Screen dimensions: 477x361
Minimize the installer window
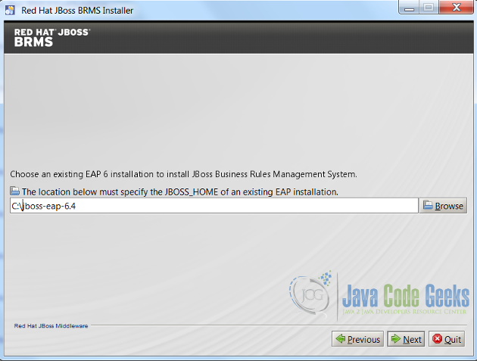coord(409,8)
